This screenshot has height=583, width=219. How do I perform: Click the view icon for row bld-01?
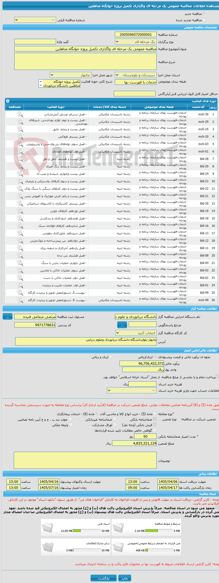20,285
